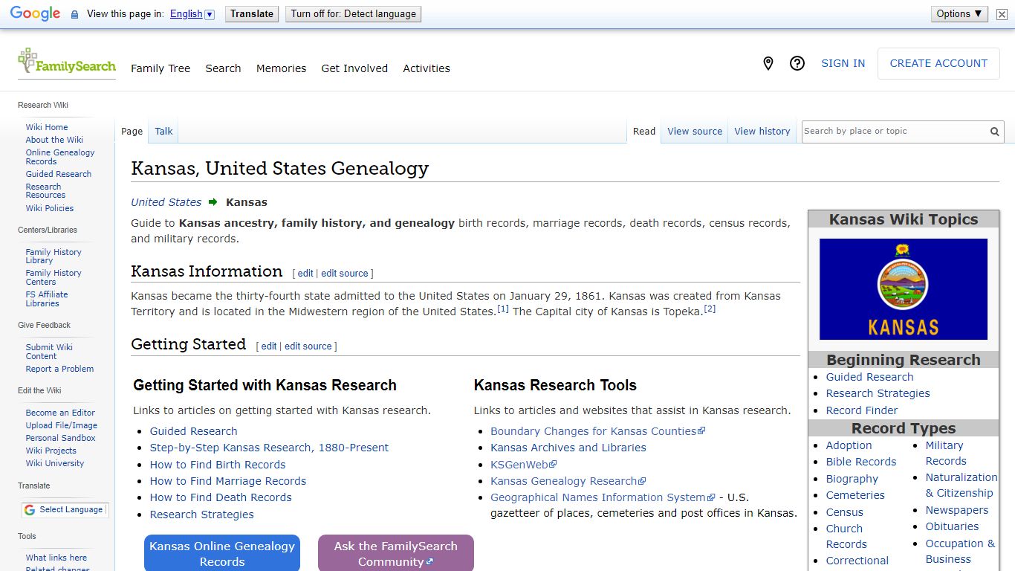The width and height of the screenshot is (1015, 571).
Task: Open How to Find Marriage Records
Action: point(228,481)
